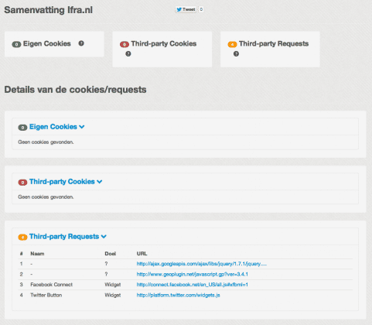Click the 'URL' column header

click(x=142, y=254)
